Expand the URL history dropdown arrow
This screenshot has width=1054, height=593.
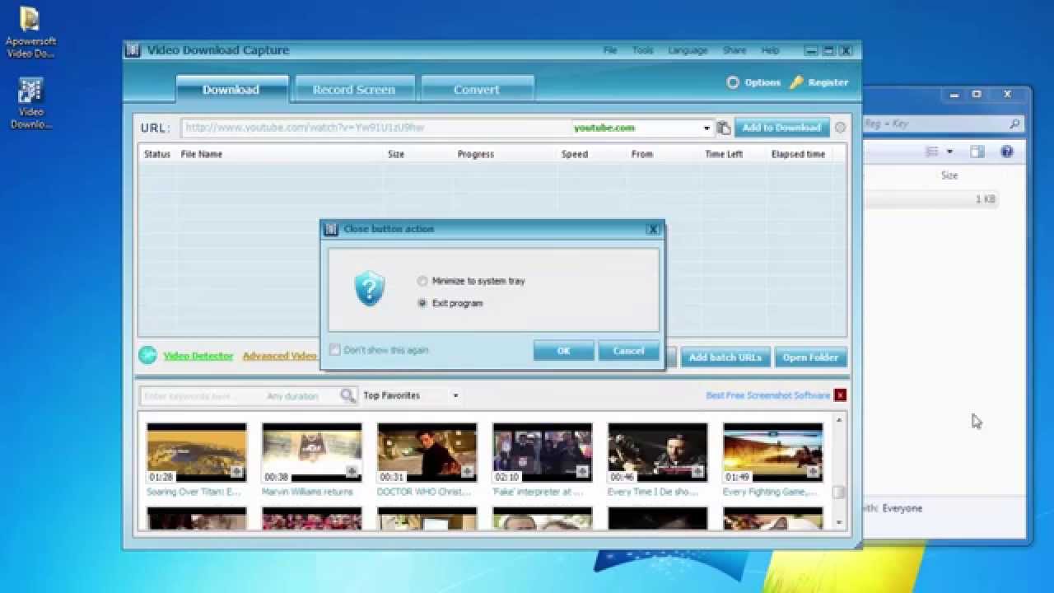point(707,128)
